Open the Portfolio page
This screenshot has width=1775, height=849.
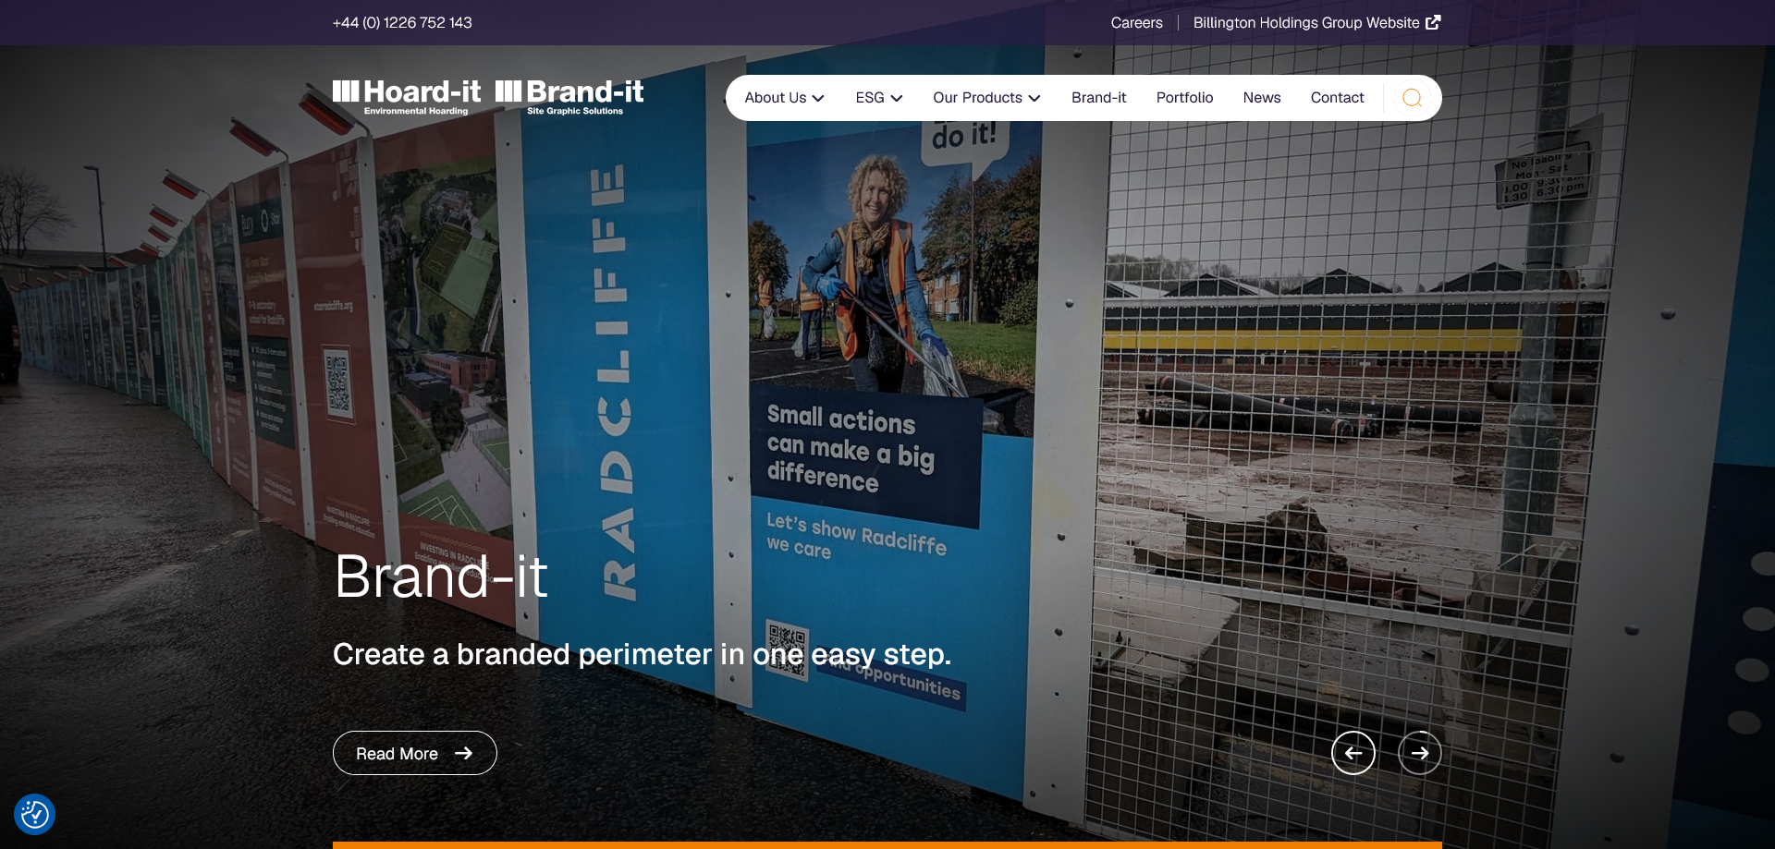click(x=1184, y=98)
